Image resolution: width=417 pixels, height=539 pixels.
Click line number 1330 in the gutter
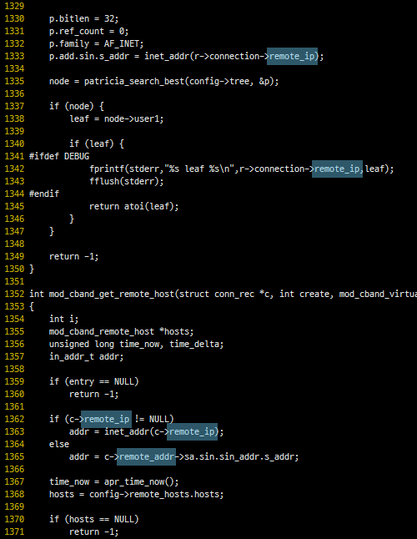point(14,18)
